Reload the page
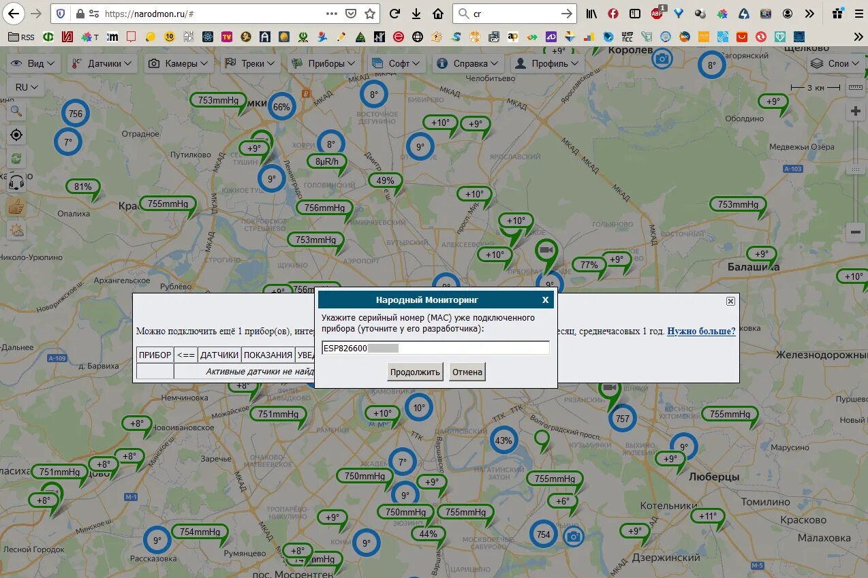 394,14
